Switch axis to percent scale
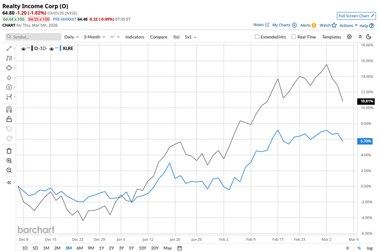This screenshot has width=379, height=252. (359, 248)
